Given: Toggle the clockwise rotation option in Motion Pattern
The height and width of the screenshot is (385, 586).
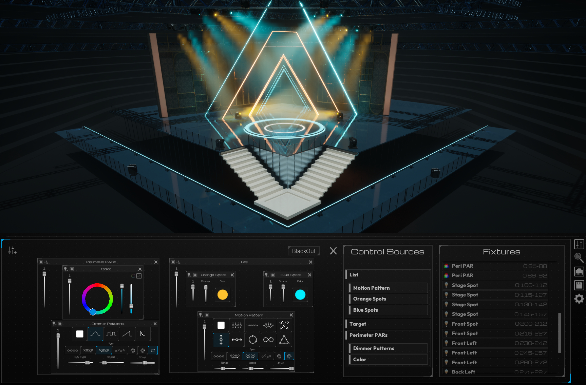Looking at the screenshot, I should tap(289, 356).
